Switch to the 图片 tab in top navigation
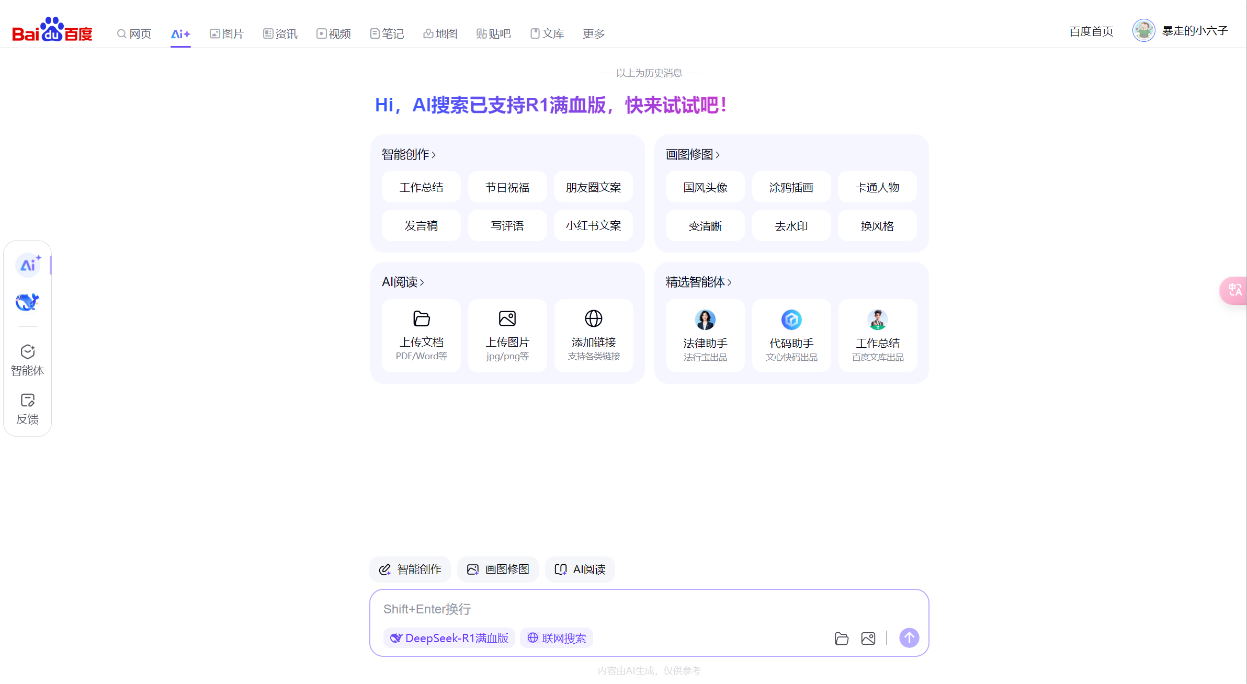1247x684 pixels. pos(227,33)
